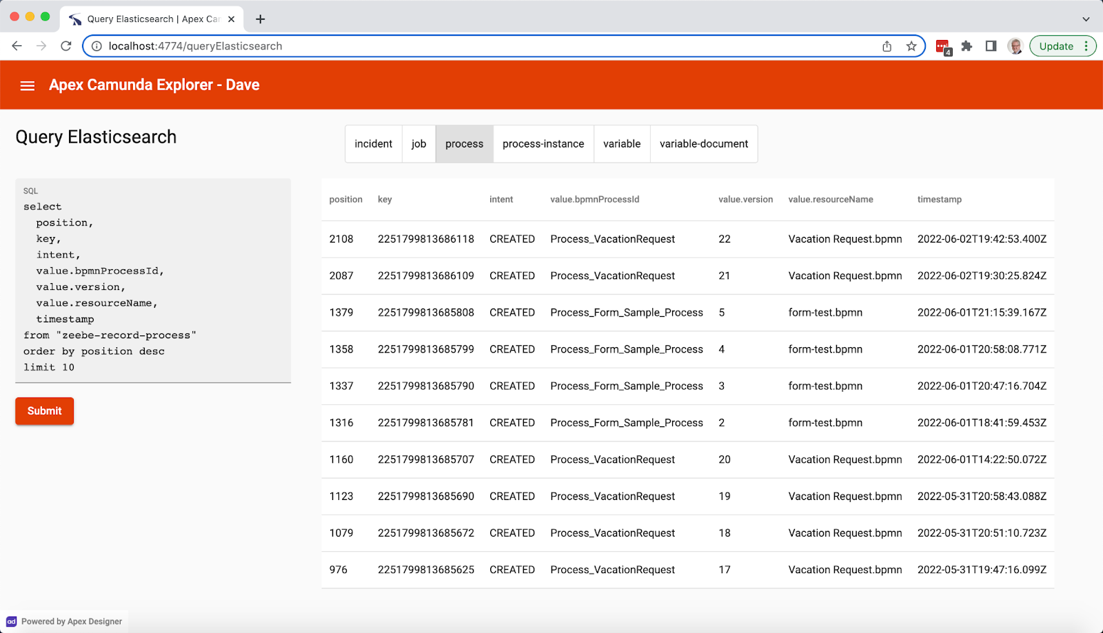Select version cell 22
This screenshot has height=633, width=1103.
tap(725, 239)
